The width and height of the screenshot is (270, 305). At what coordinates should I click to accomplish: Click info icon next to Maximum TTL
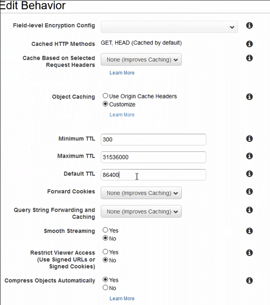tap(250, 156)
